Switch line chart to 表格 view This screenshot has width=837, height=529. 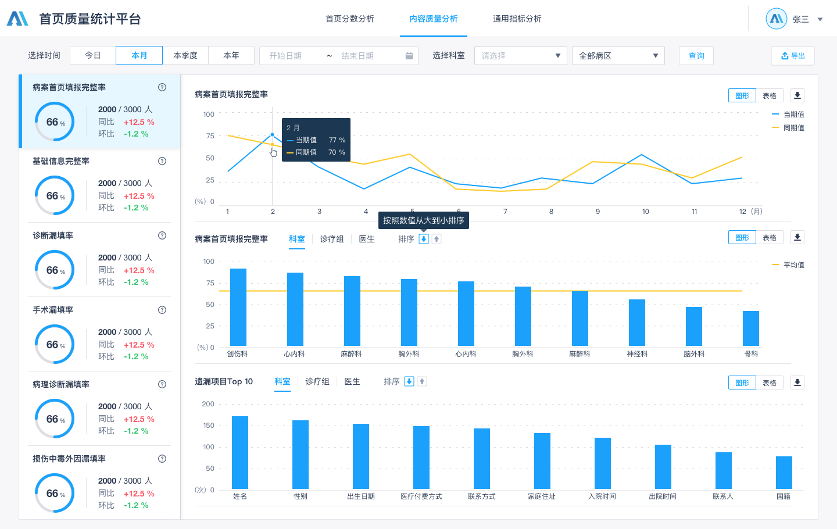(x=770, y=95)
